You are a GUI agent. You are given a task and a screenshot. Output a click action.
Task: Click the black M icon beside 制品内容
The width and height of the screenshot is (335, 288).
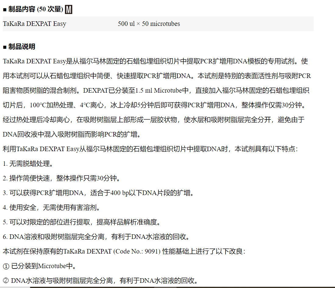[69, 10]
